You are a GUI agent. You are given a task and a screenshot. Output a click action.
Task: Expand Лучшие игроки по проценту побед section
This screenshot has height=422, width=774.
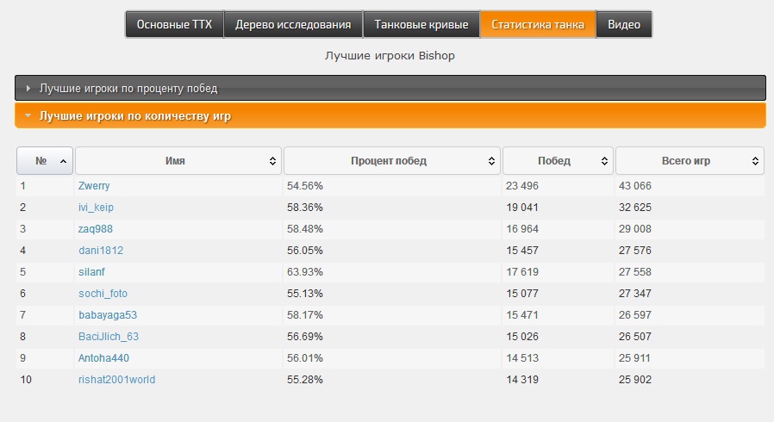(x=390, y=88)
